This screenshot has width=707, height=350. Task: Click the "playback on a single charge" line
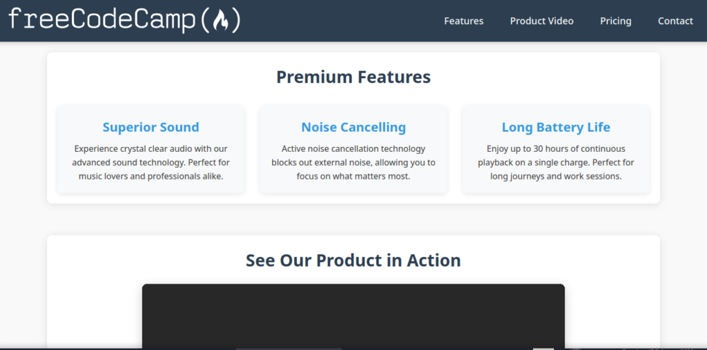point(556,162)
